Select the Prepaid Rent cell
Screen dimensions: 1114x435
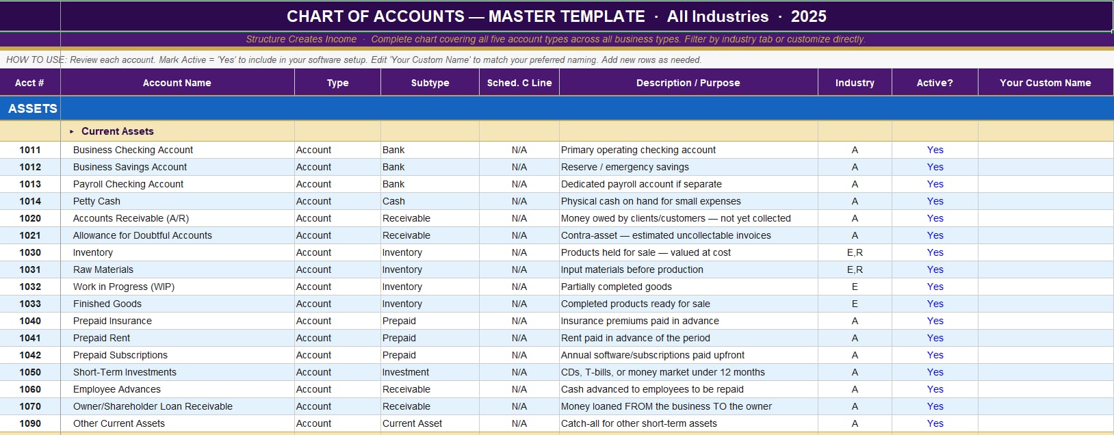coord(177,338)
